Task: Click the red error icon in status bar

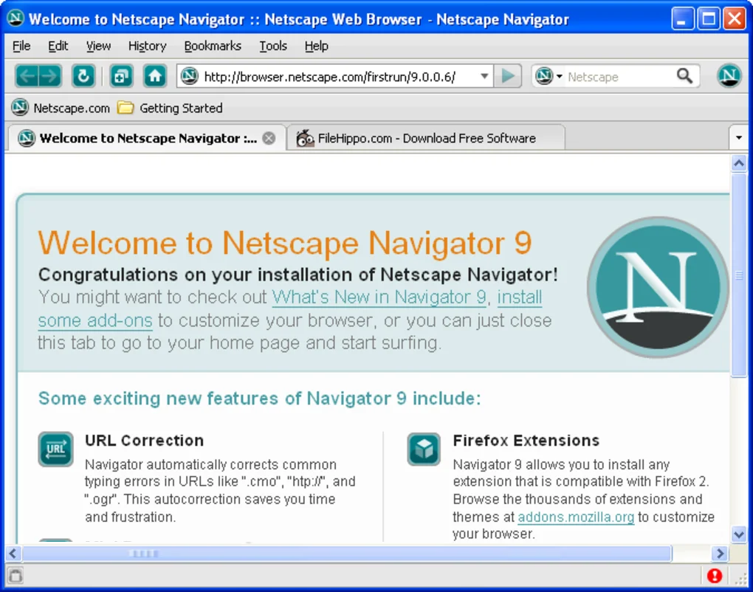Action: coord(714,576)
